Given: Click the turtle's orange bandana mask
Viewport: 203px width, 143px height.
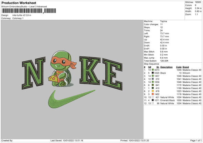Looking at the screenshot, I should coord(63,62).
